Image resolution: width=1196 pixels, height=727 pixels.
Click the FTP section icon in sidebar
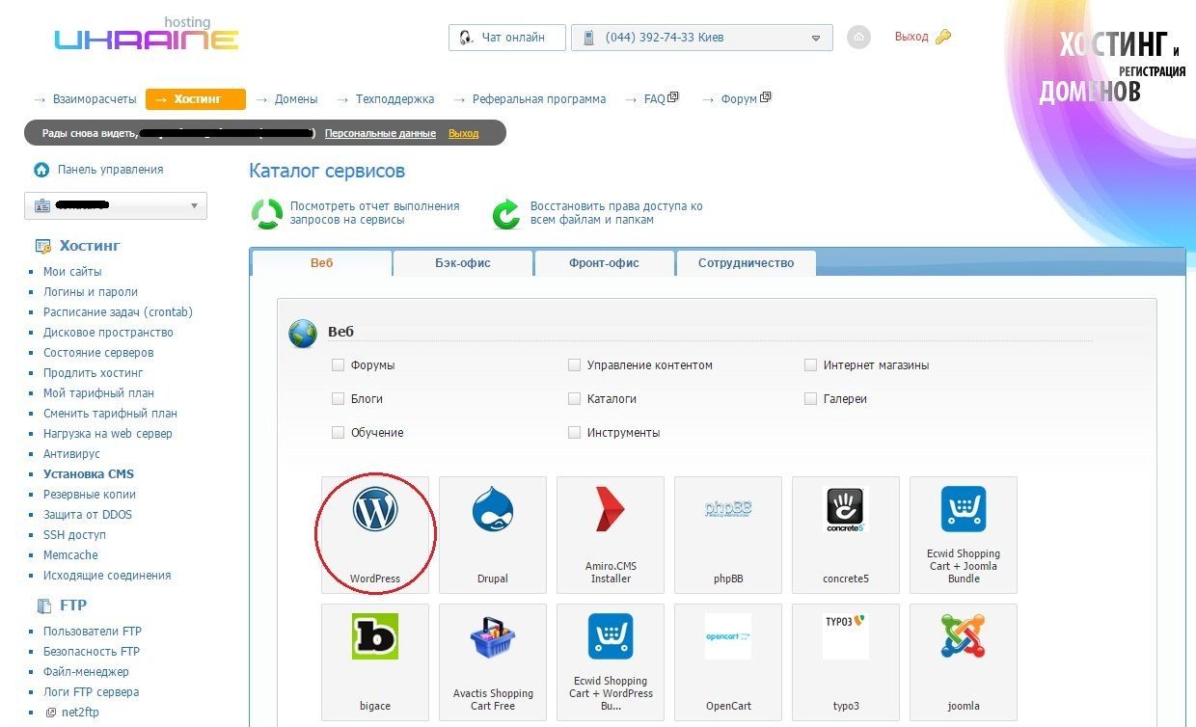pyautogui.click(x=43, y=606)
